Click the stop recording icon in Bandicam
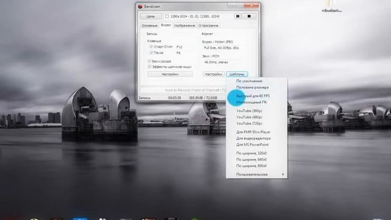This screenshot has width=391, height=220. (x=249, y=16)
